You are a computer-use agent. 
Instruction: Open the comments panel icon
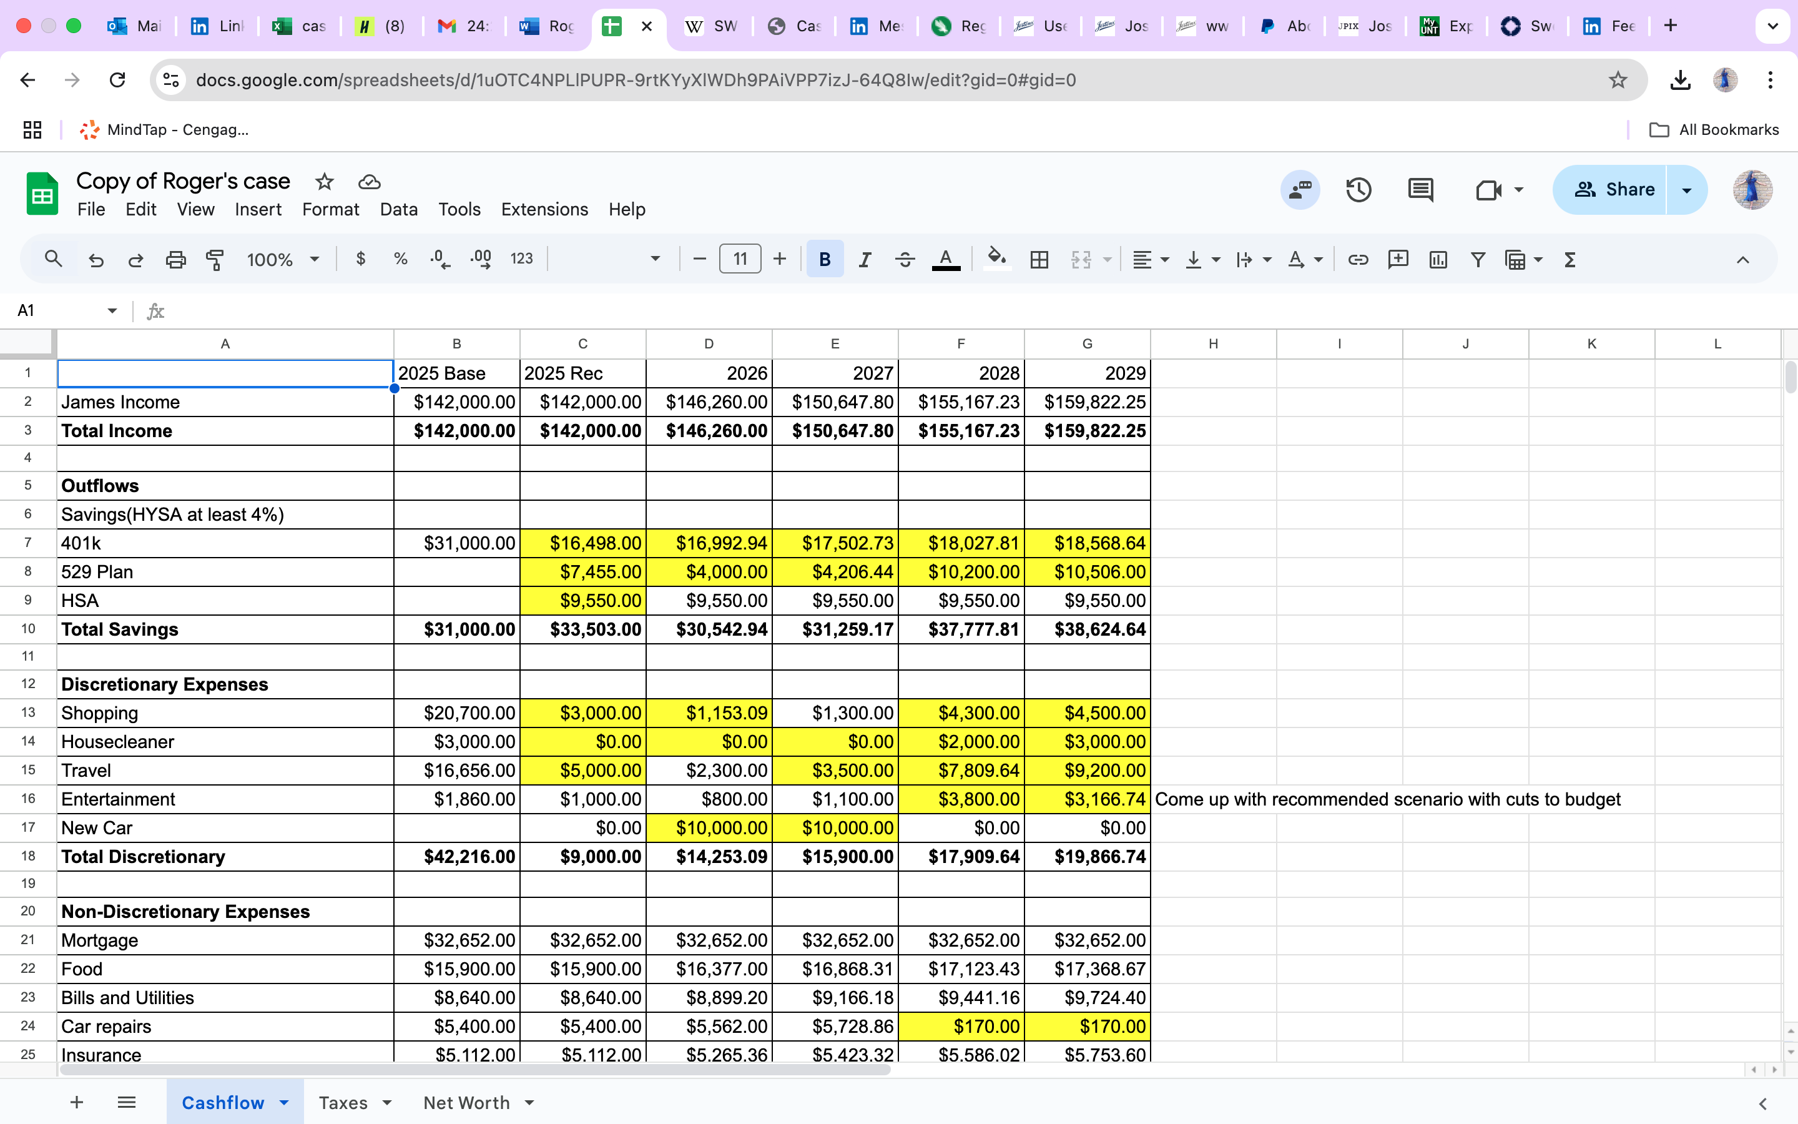1420,190
